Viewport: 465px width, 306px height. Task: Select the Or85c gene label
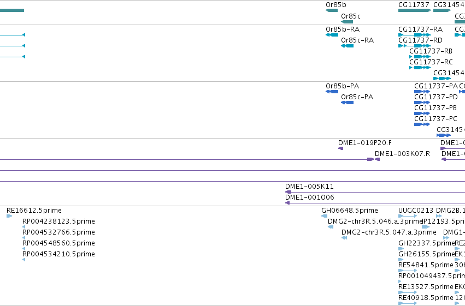(351, 16)
